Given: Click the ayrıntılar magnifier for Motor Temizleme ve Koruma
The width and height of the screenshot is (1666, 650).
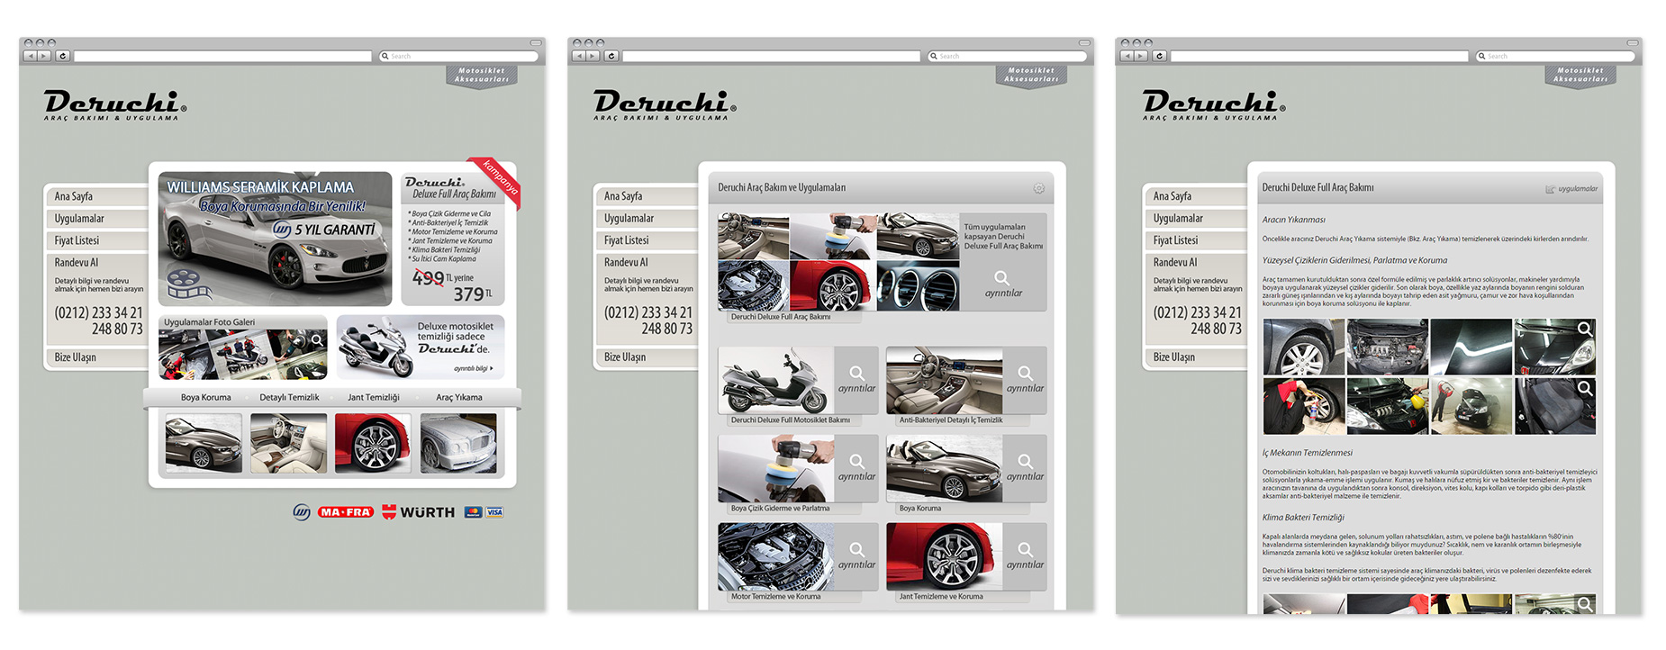Looking at the screenshot, I should (x=856, y=549).
